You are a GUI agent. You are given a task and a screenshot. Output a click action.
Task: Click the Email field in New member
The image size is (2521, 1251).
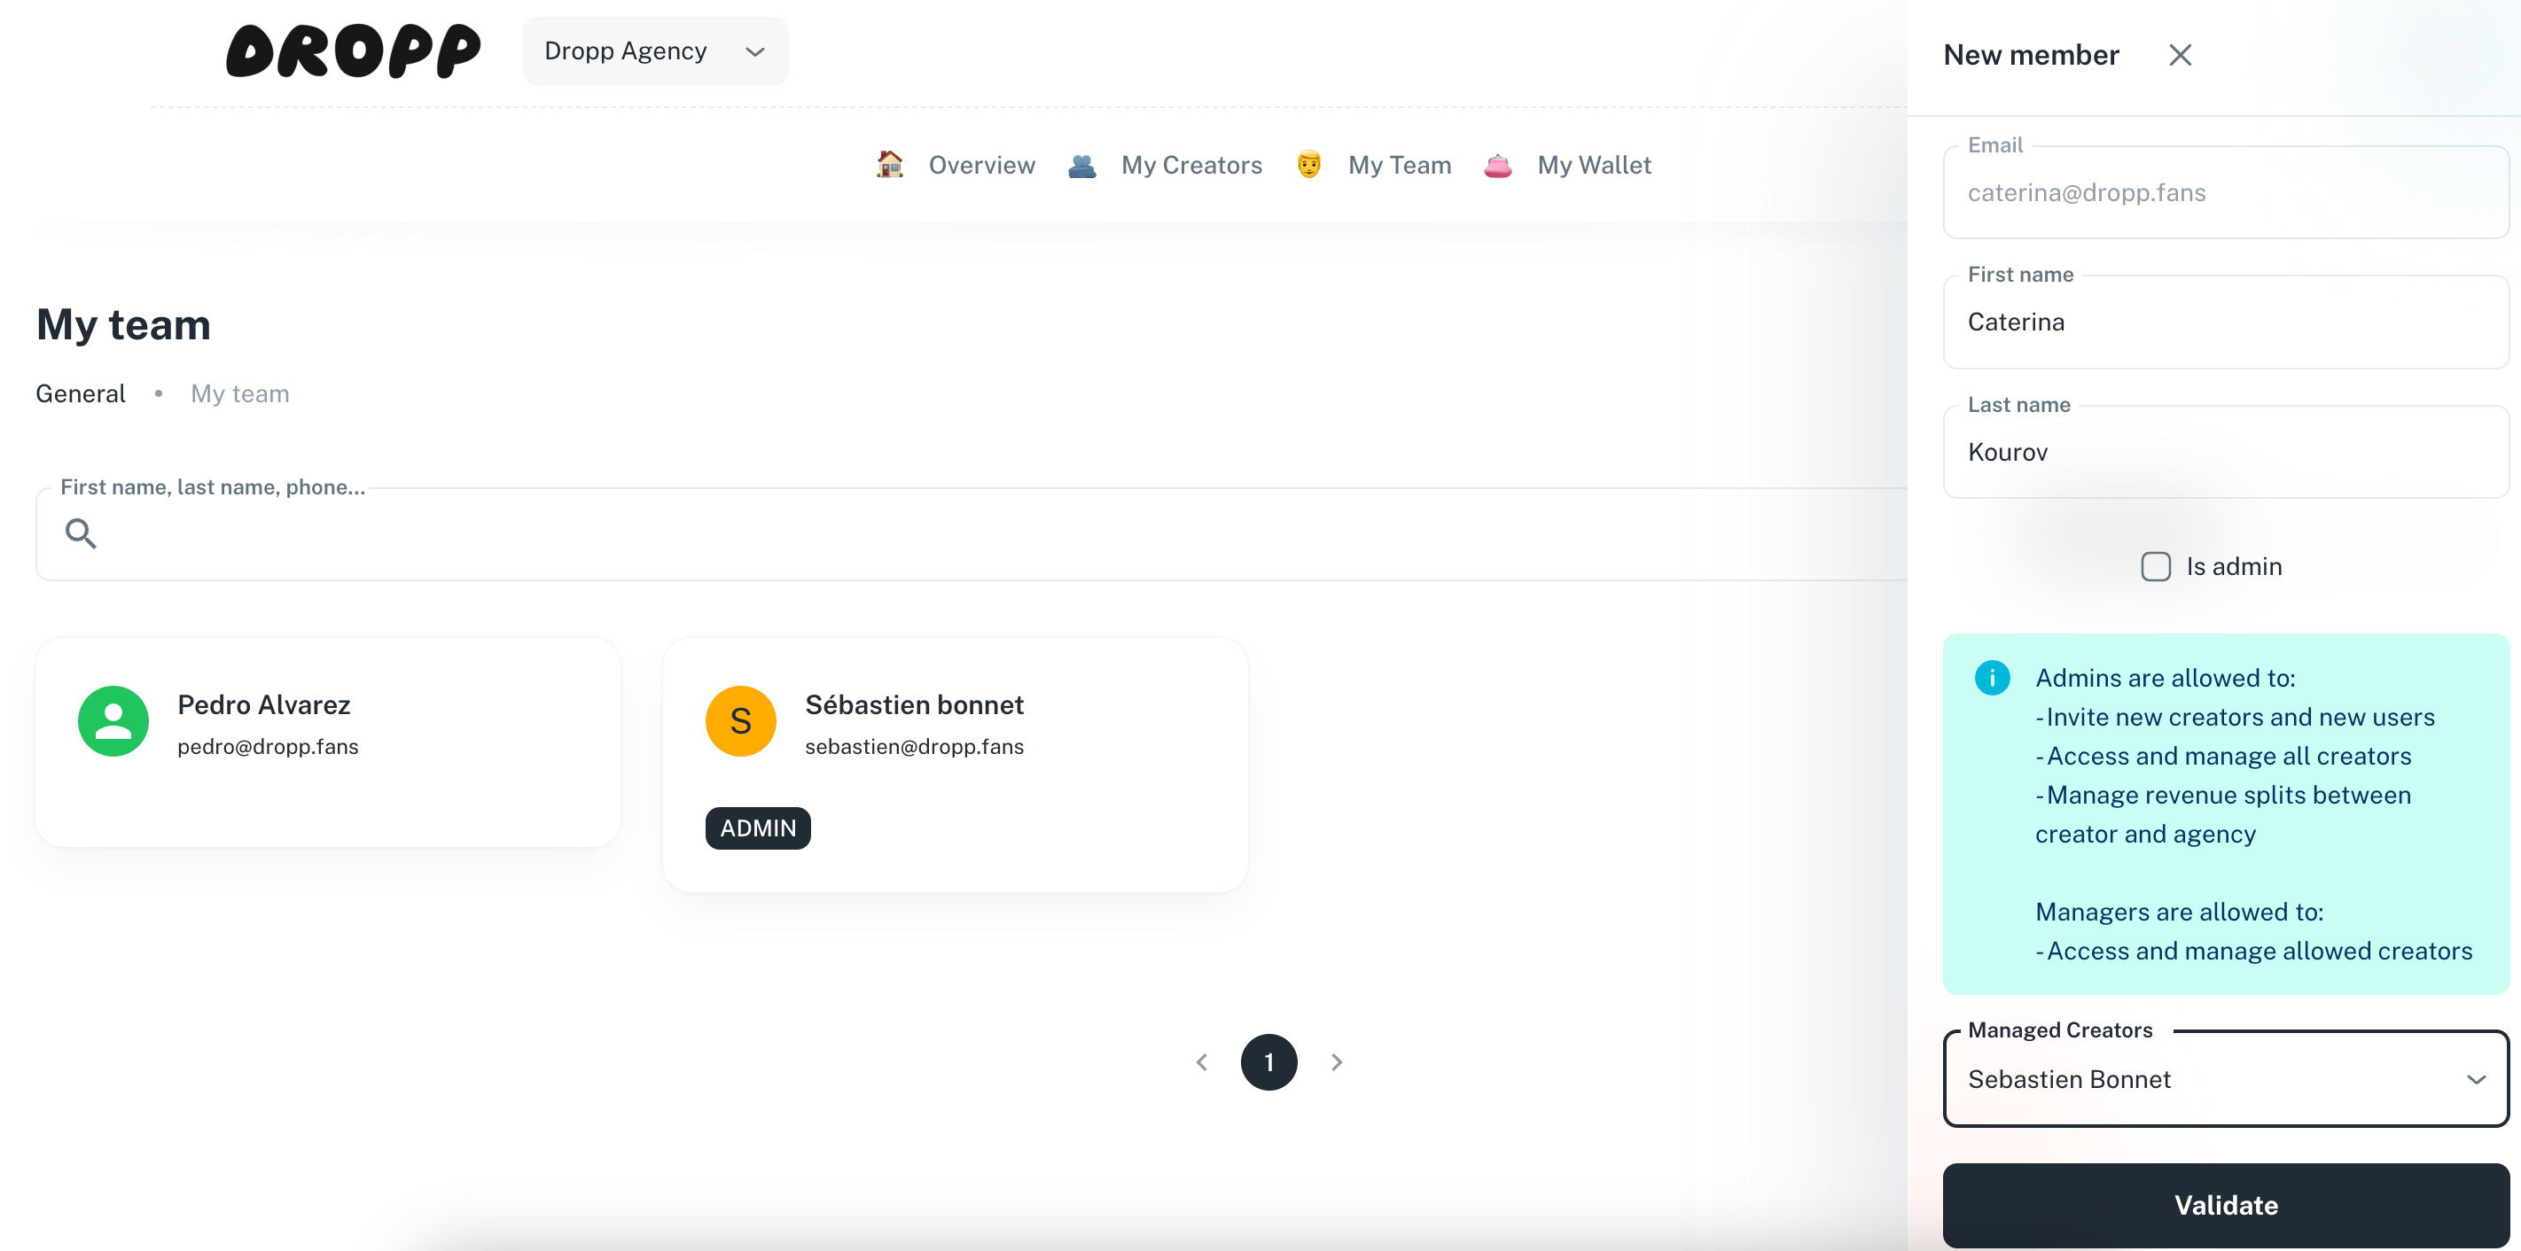[2226, 192]
